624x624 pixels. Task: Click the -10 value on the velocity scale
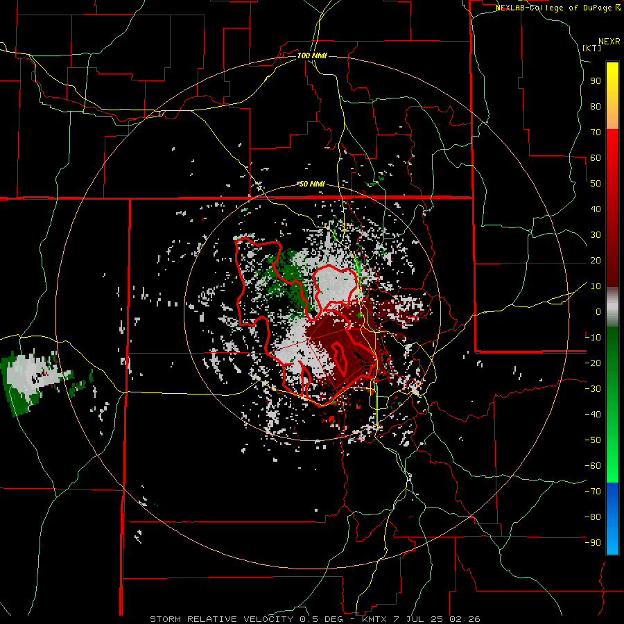[593, 338]
